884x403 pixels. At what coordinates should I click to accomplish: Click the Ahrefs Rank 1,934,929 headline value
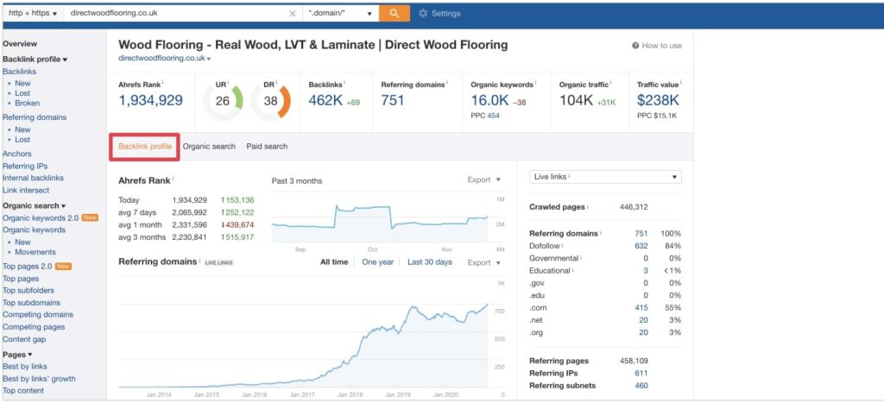click(150, 101)
